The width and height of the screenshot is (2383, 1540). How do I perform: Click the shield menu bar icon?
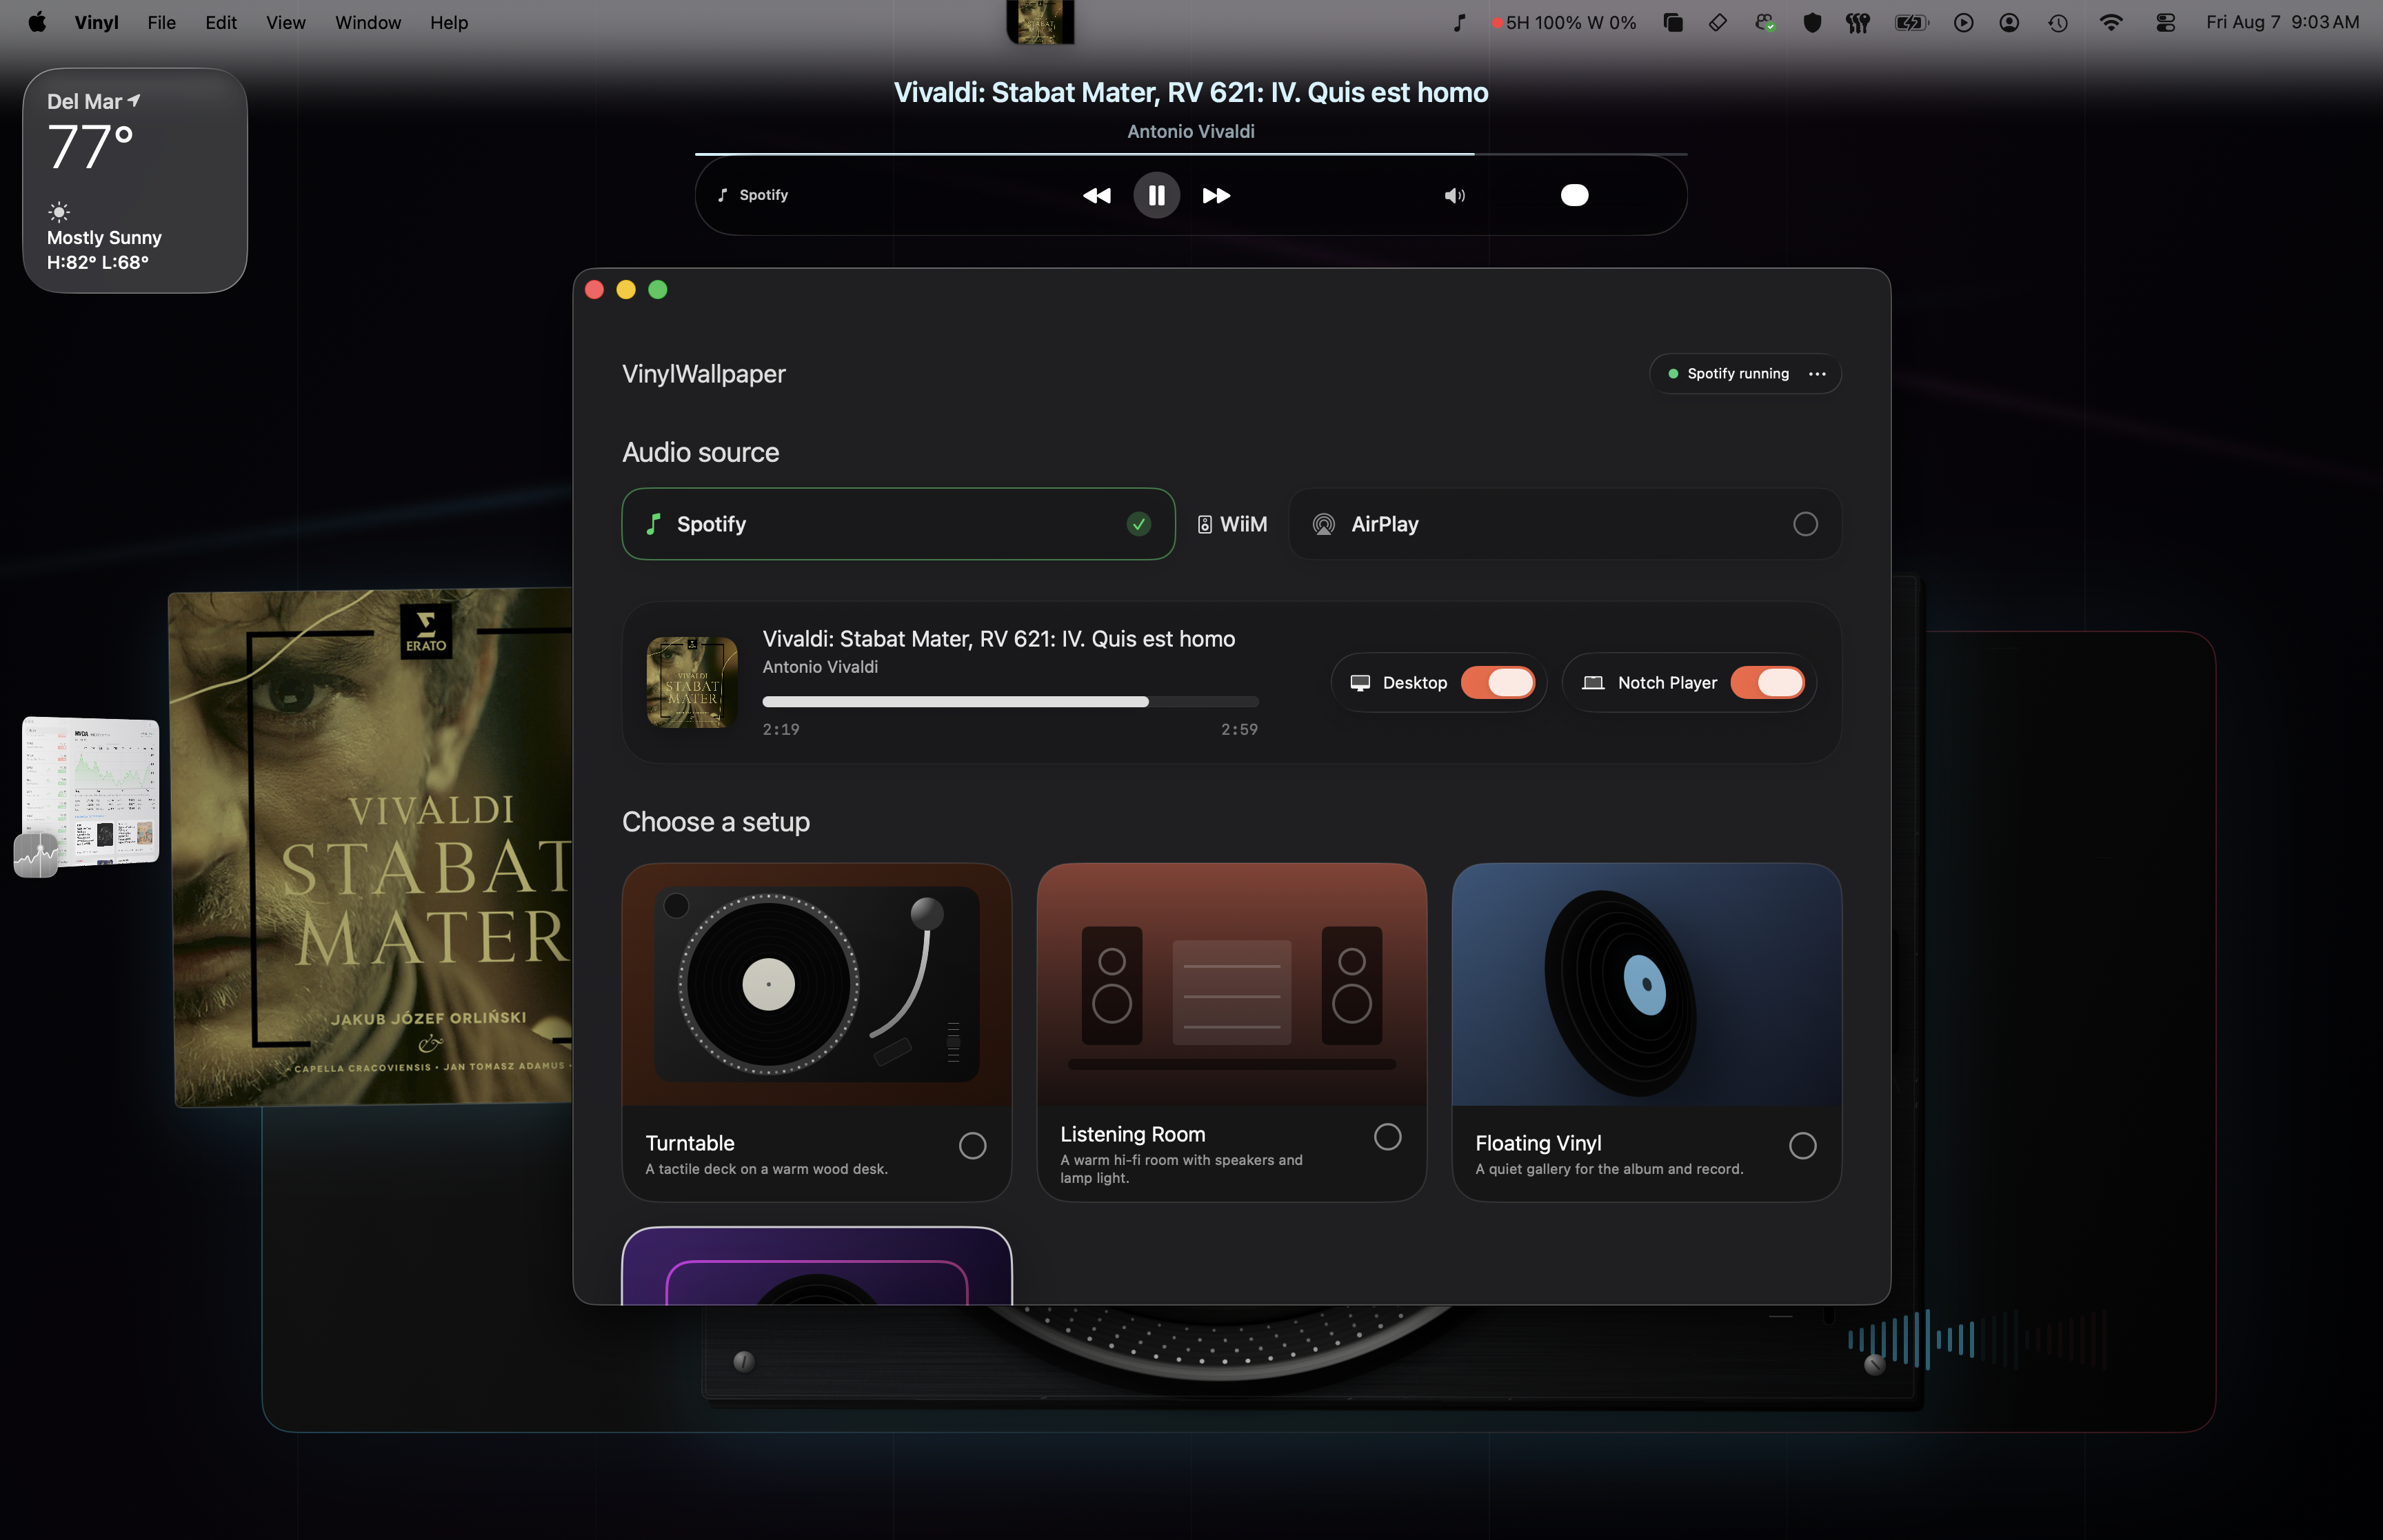point(1812,22)
